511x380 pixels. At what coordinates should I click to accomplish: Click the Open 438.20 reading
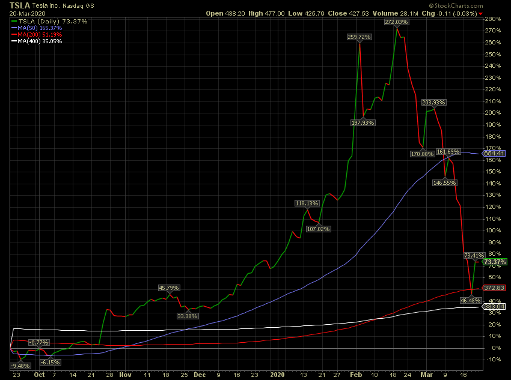click(226, 13)
